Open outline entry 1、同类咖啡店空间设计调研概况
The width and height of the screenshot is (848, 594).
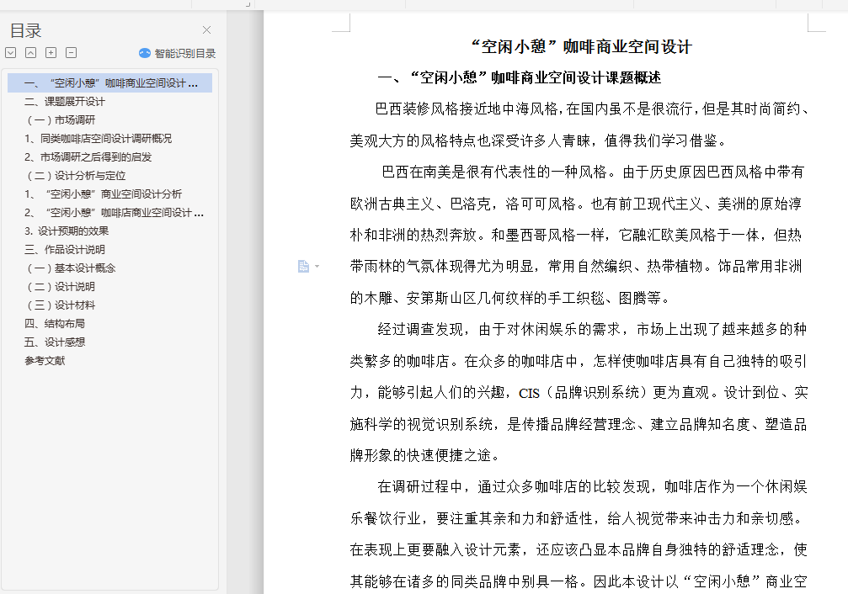(x=98, y=138)
